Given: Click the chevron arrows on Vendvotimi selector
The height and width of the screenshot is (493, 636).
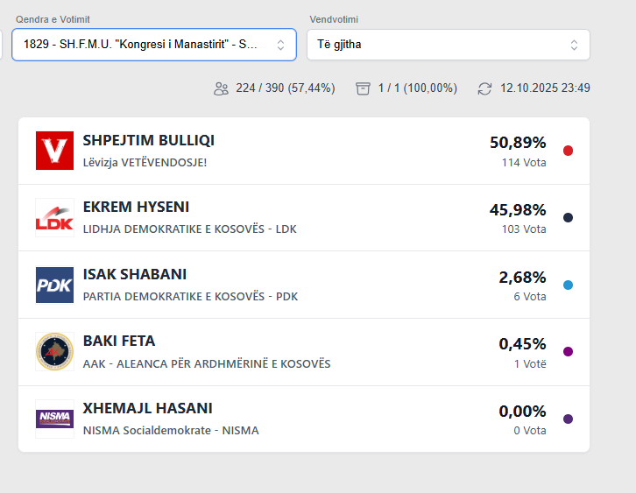Looking at the screenshot, I should pyautogui.click(x=574, y=45).
